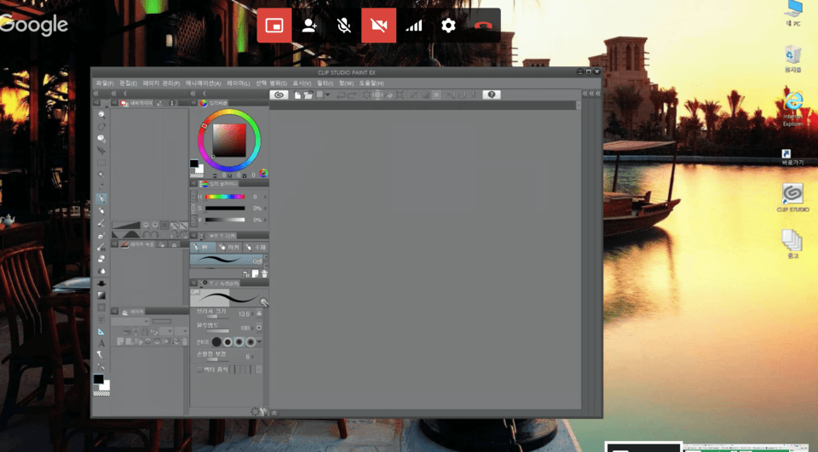Choose weak anti-aliasing second circle
Viewport: 818px width, 452px height.
pyautogui.click(x=228, y=342)
